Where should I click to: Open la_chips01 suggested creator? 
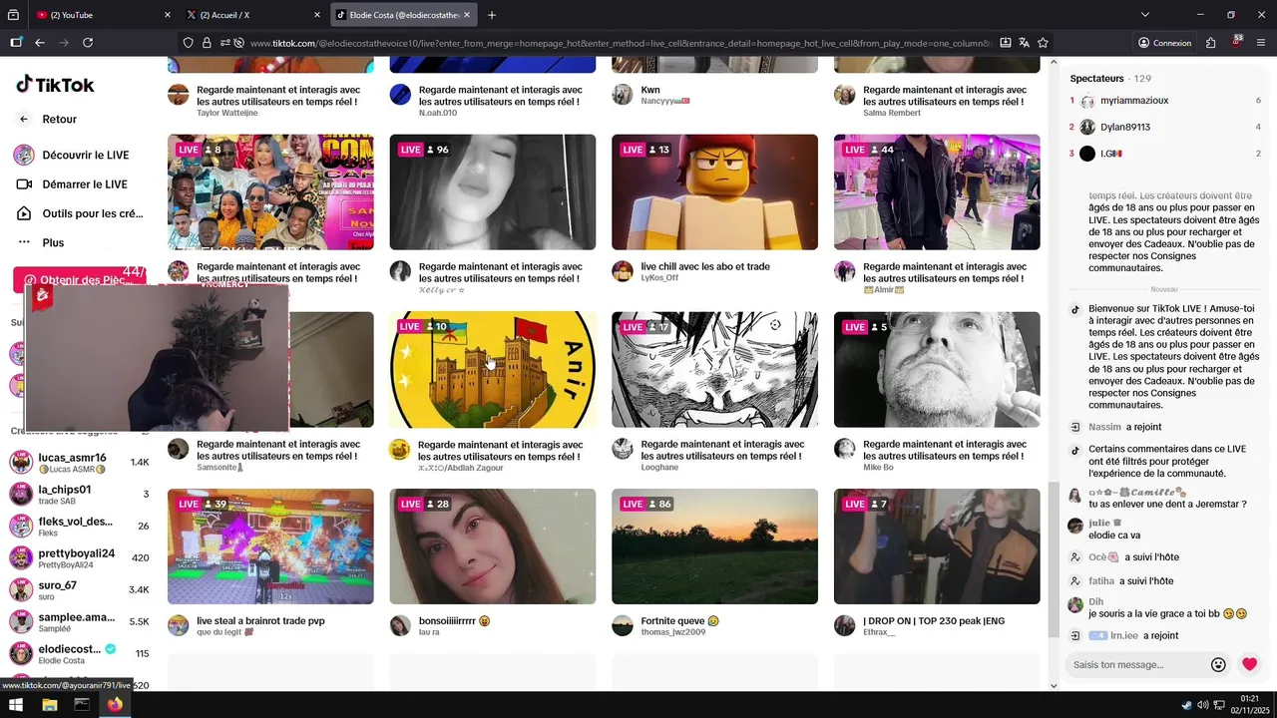click(x=80, y=494)
